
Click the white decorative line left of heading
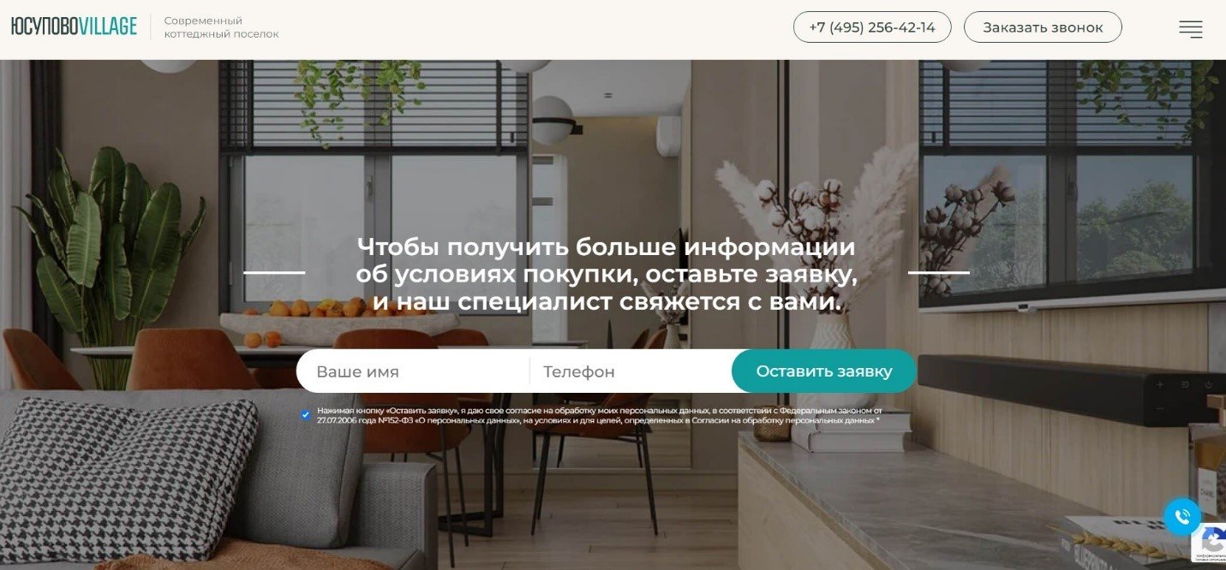coord(274,272)
